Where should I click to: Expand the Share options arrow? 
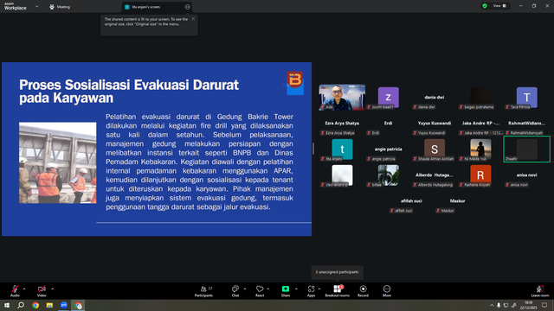point(296,289)
